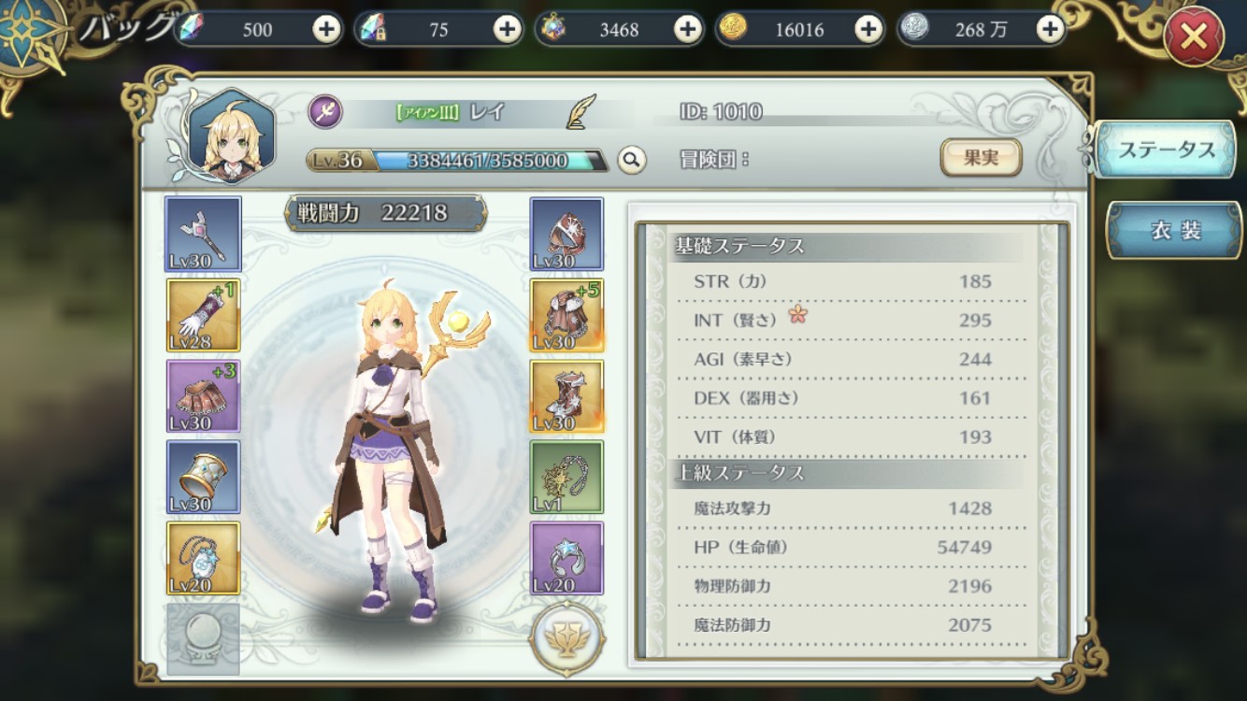Add more currency next to 500 crystals
This screenshot has width=1247, height=701.
tap(326, 29)
